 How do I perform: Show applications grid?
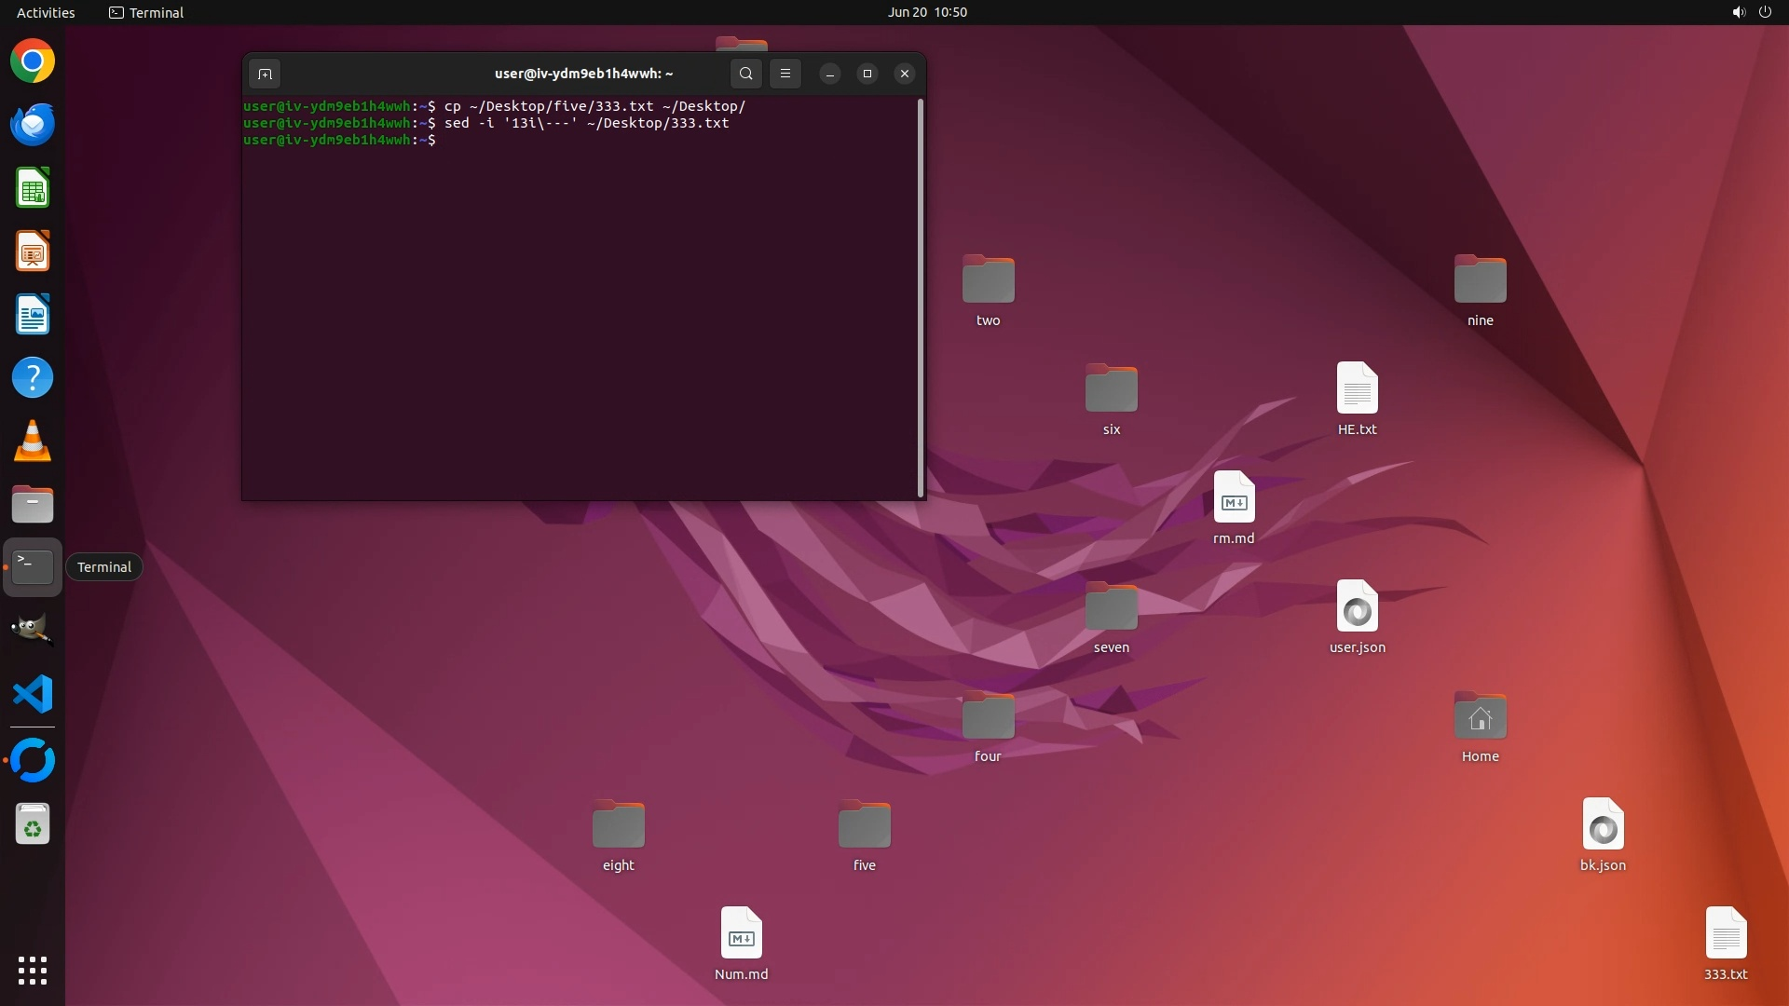click(x=33, y=971)
